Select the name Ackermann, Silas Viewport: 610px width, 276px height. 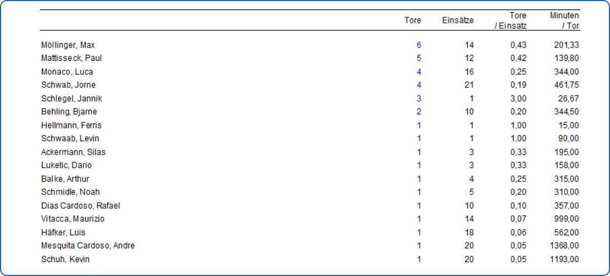[73, 152]
